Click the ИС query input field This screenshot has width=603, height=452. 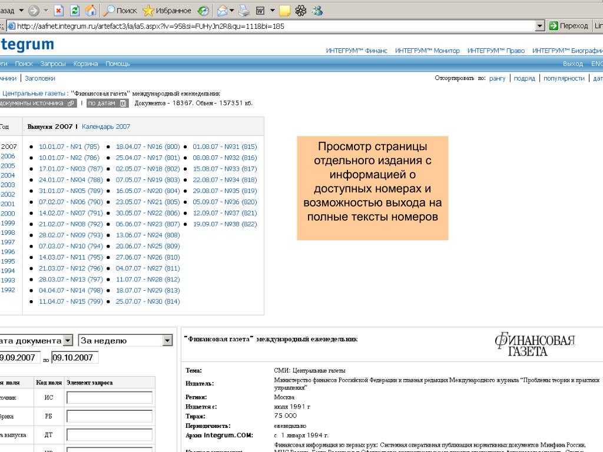pyautogui.click(x=110, y=397)
